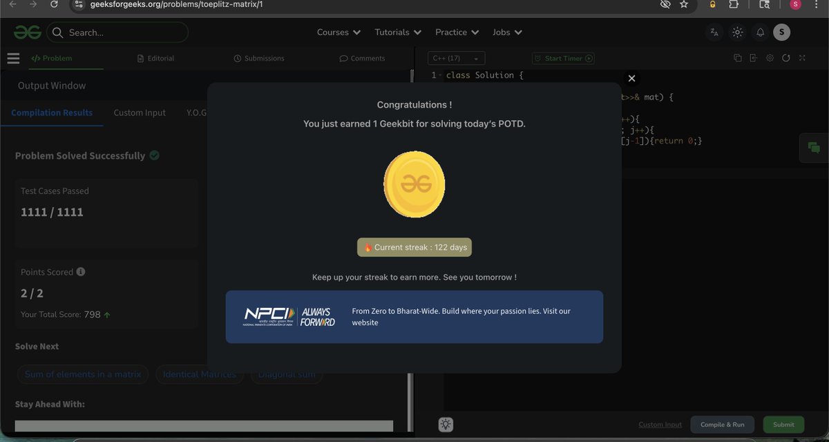The width and height of the screenshot is (829, 442).
Task: Open the hamburger sidebar menu
Action: point(13,59)
